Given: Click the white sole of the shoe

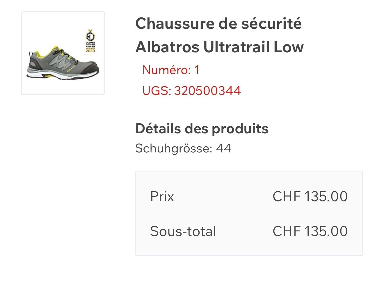Looking at the screenshot, I should coord(70,75).
